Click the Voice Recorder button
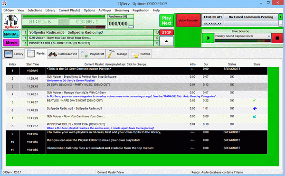 click(189, 20)
